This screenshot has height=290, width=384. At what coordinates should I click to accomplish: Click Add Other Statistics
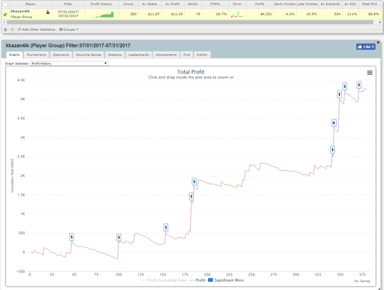coord(36,30)
